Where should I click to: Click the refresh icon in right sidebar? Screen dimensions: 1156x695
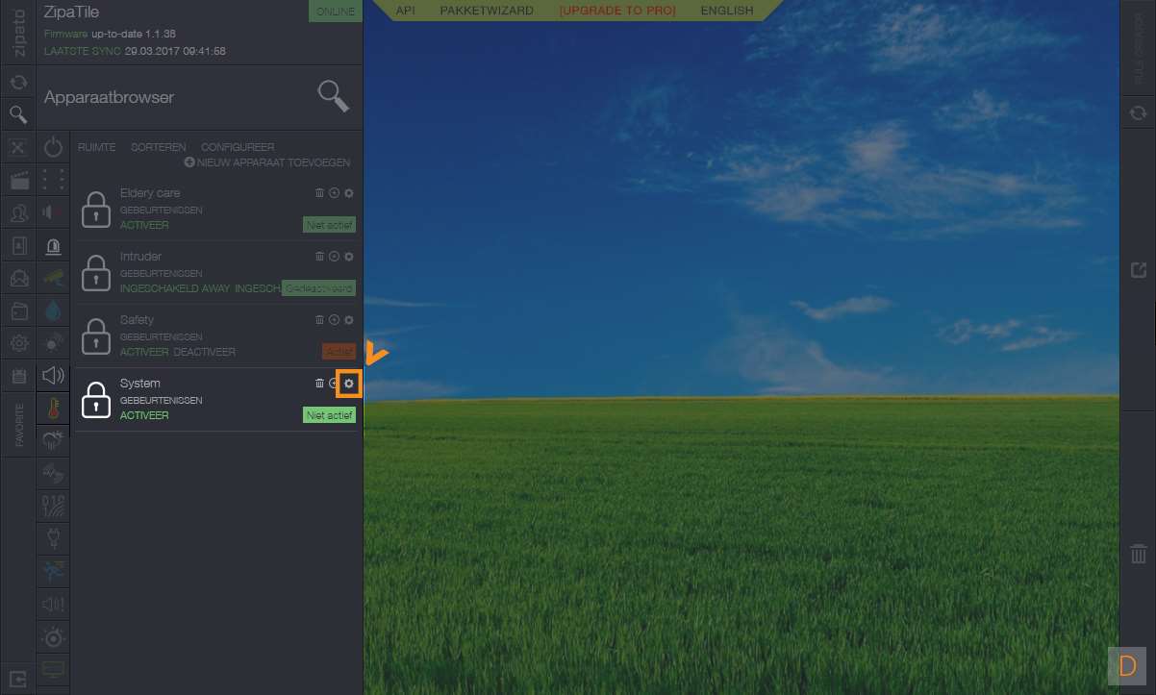[x=1138, y=112]
